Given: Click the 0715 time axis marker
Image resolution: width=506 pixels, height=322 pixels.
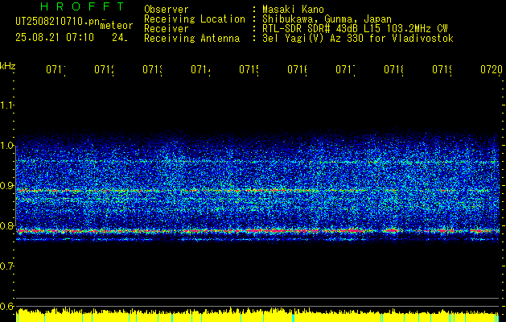Looking at the screenshot, I should pos(249,70).
